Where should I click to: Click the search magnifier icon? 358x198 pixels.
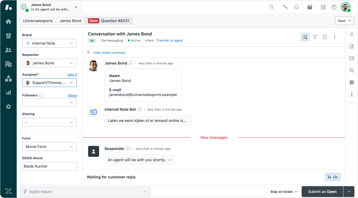(272, 7)
